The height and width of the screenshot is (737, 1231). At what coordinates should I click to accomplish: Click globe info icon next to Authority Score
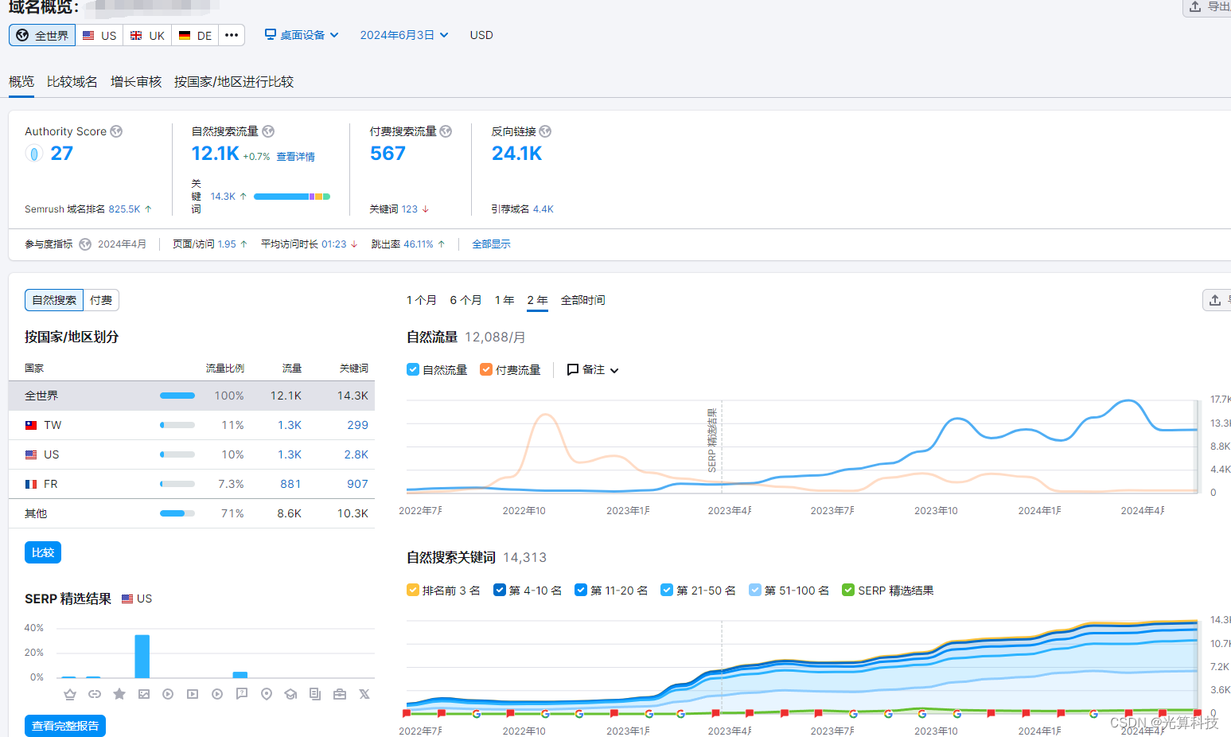(116, 131)
